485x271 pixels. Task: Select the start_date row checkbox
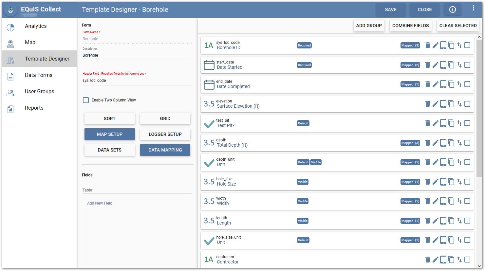[x=467, y=65]
